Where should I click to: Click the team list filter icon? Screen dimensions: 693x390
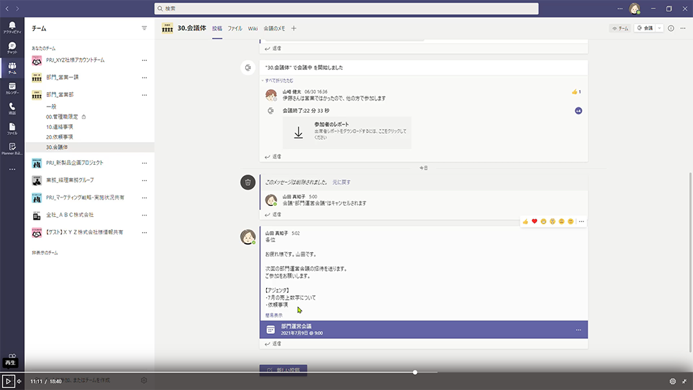(x=144, y=28)
